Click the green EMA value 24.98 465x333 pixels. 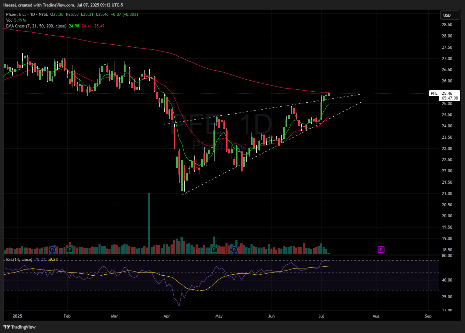[74, 26]
